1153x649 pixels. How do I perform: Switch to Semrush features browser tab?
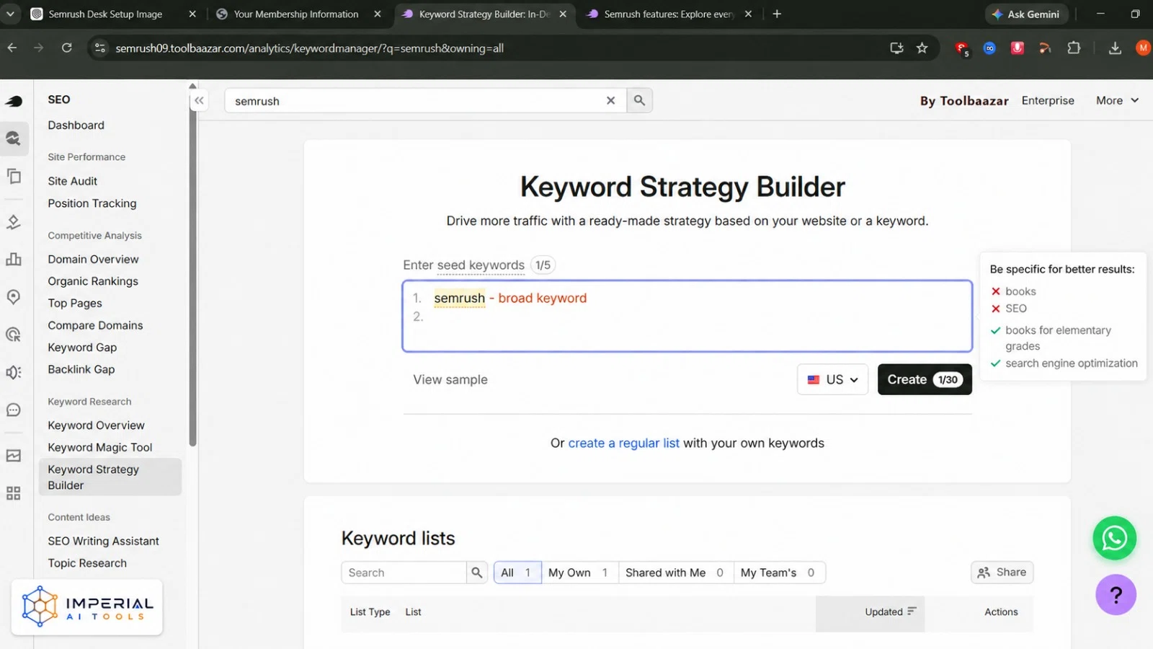[669, 14]
